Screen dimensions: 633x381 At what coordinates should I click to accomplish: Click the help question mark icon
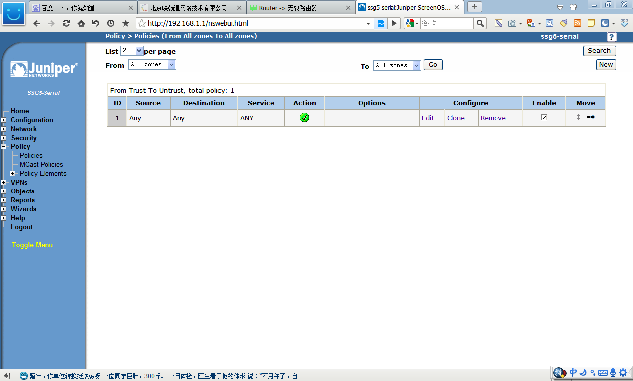coord(611,37)
